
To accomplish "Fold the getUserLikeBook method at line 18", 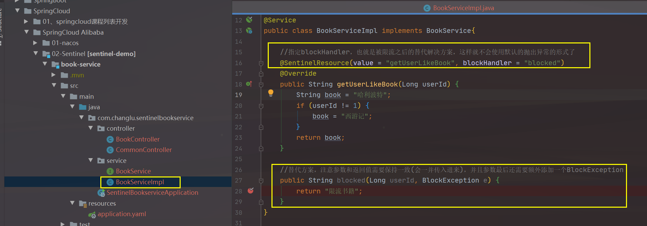I will coord(261,84).
